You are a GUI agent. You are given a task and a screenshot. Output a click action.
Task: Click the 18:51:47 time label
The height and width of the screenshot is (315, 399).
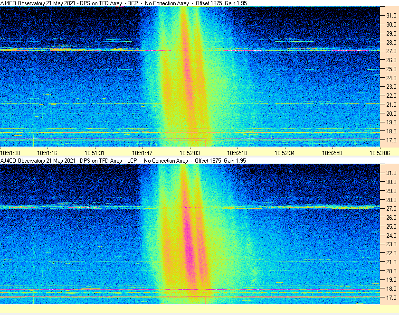point(142,153)
